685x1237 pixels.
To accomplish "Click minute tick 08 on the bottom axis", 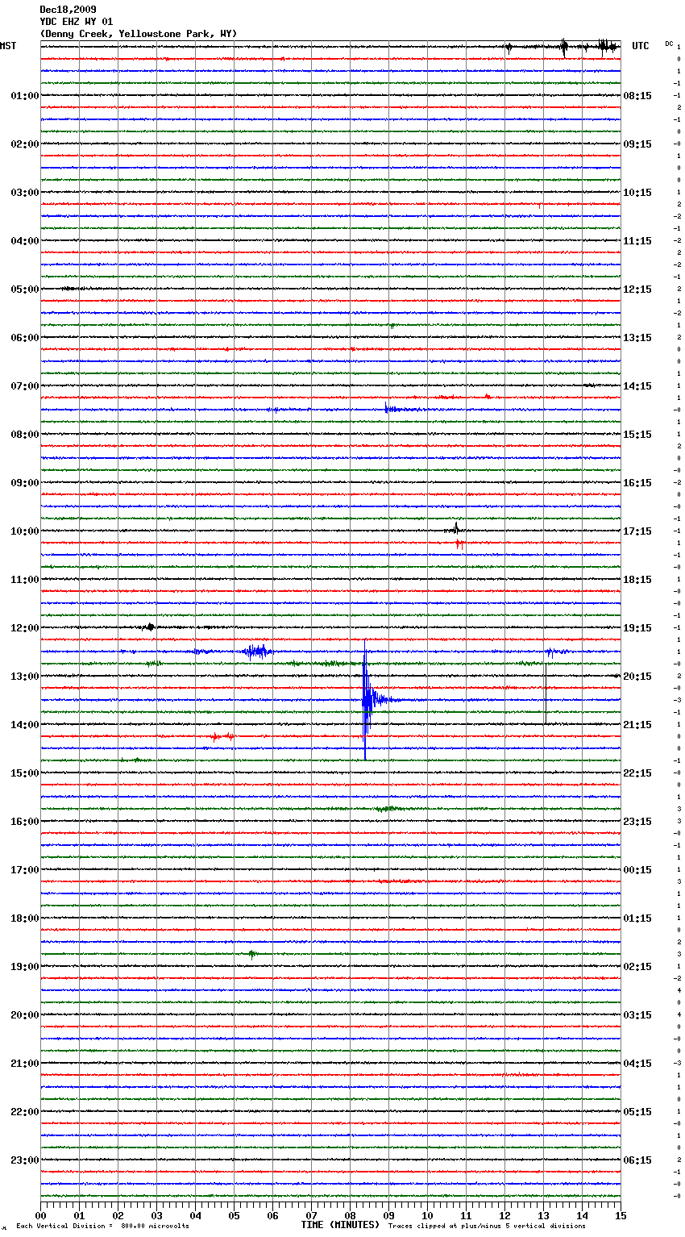I will pyautogui.click(x=350, y=1215).
